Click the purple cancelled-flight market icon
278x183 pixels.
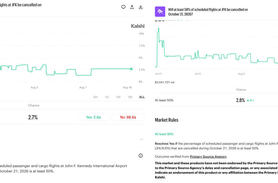click(x=160, y=11)
